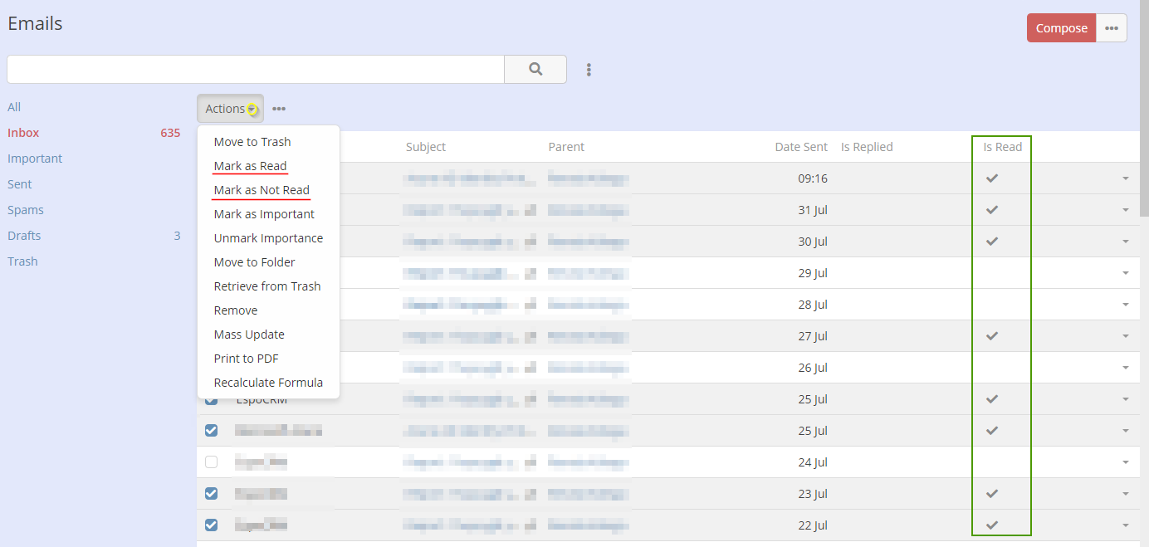Open the vertical dots search options menu

589,70
